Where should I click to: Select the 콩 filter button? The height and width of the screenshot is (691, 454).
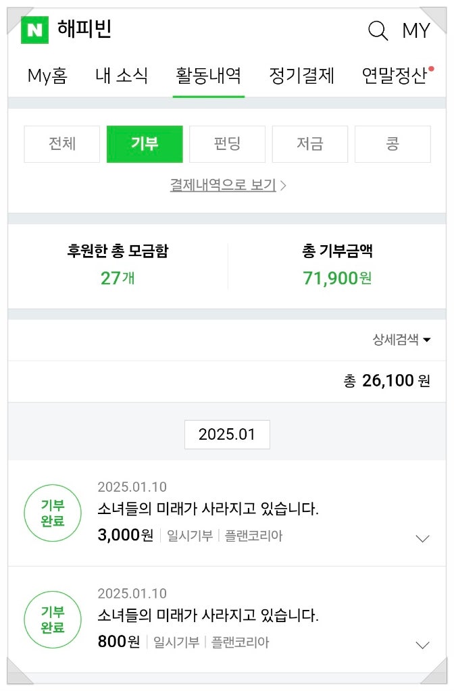pos(393,144)
